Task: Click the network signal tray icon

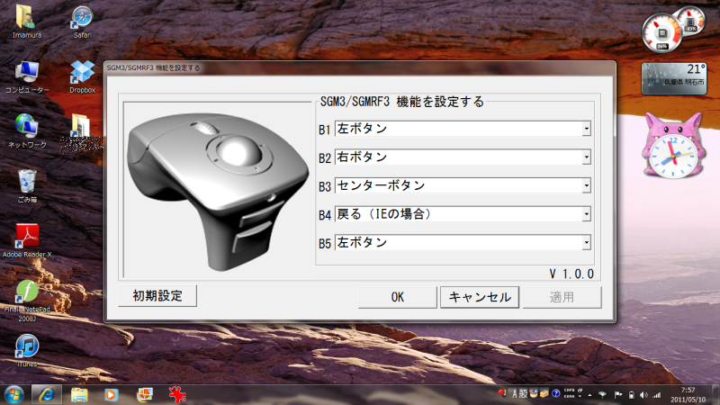Action: pos(657,395)
